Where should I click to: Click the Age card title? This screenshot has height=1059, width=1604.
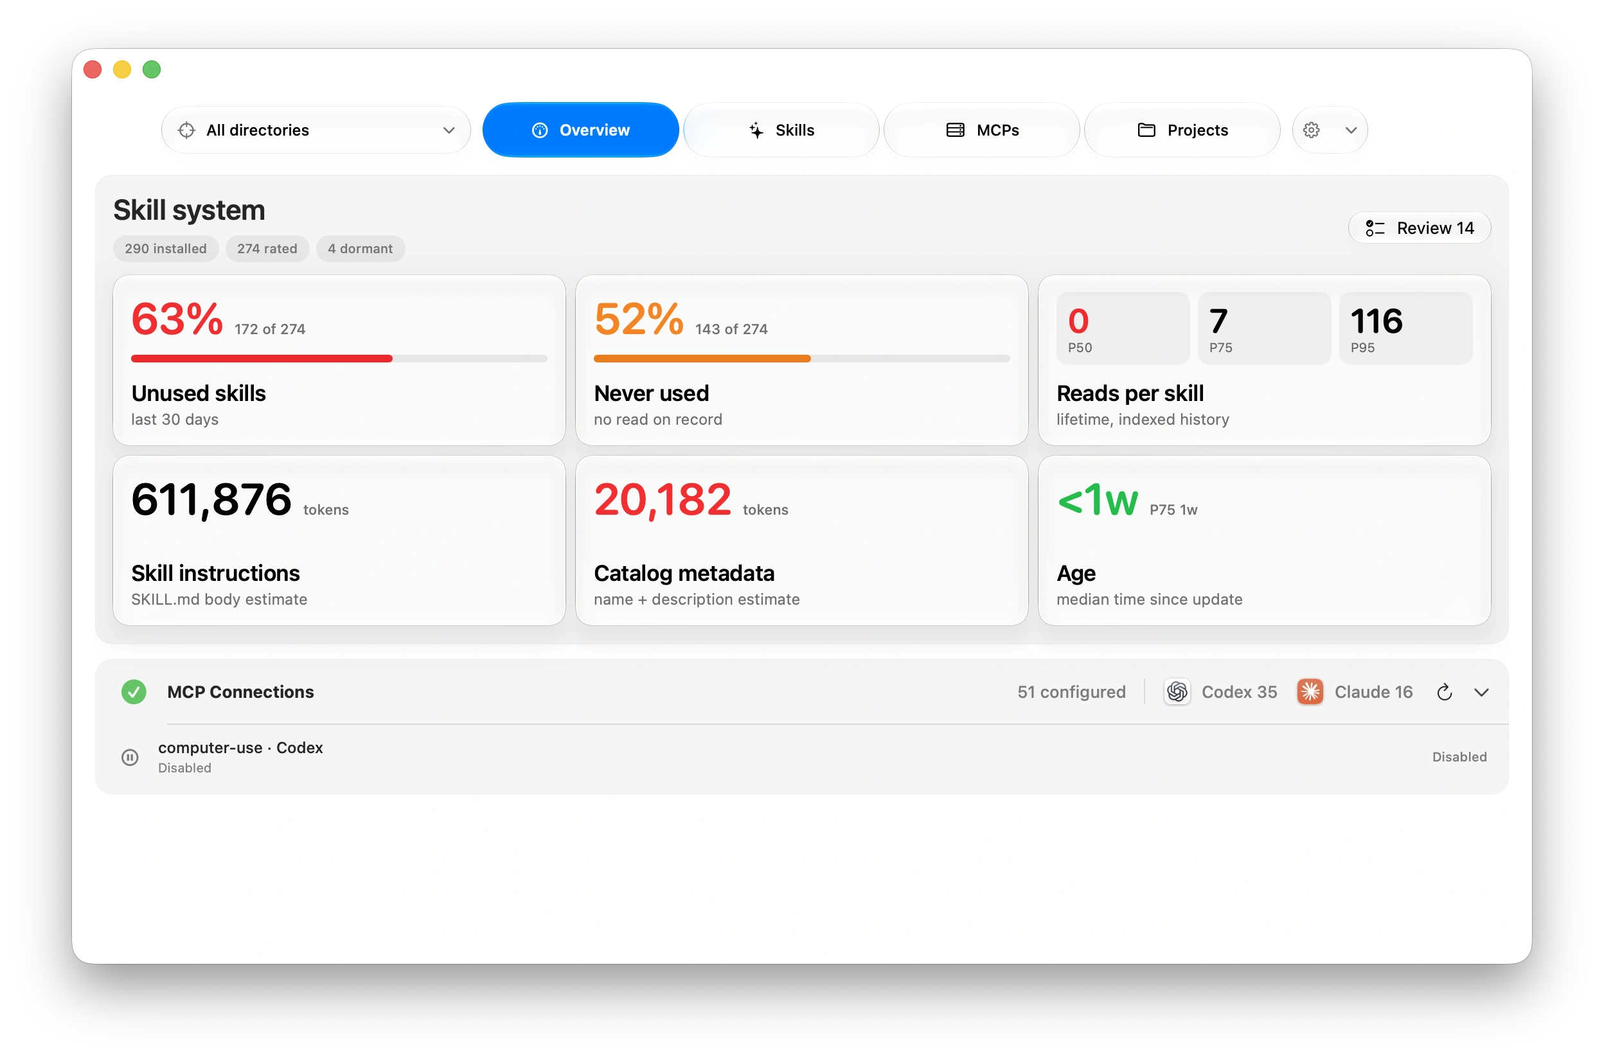1076,573
